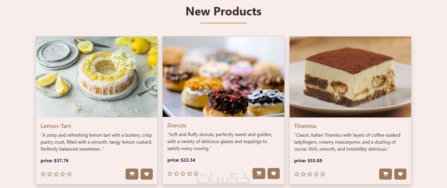Add Tiramisu to the shopping cart

pyautogui.click(x=386, y=174)
